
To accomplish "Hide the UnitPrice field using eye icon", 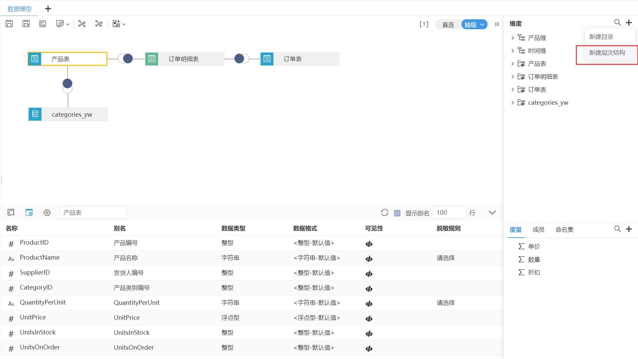I will tap(369, 318).
